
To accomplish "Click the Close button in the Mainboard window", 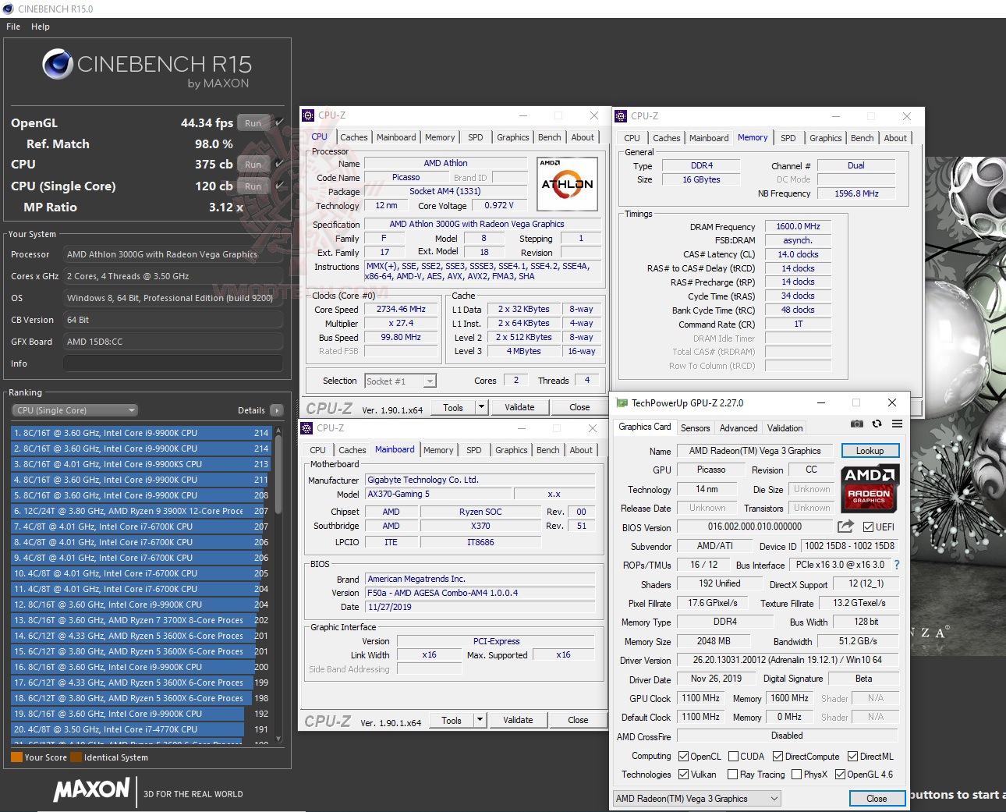I will (x=578, y=721).
